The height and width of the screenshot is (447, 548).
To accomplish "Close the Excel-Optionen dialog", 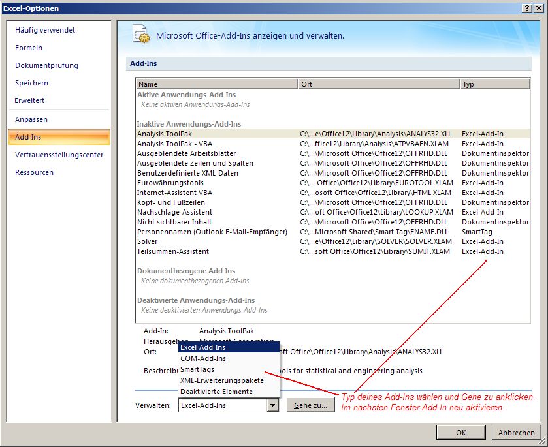I will point(539,8).
